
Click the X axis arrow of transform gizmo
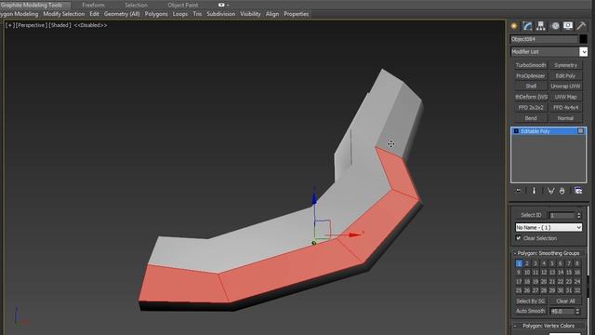[354, 234]
